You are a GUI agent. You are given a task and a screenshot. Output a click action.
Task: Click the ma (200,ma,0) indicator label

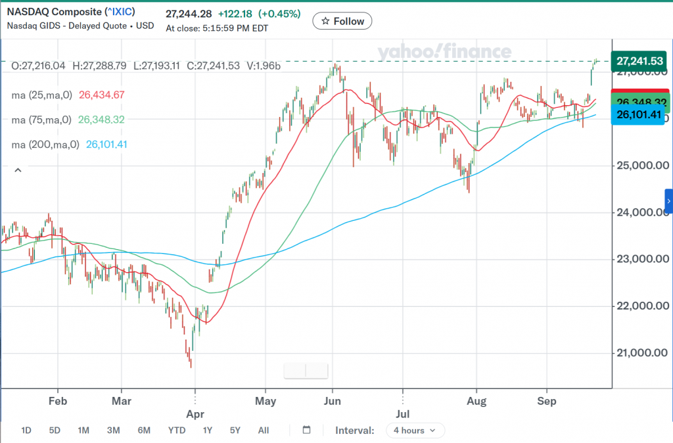tap(45, 145)
